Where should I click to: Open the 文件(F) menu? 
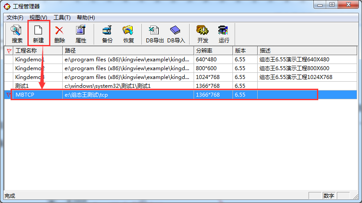pos(15,18)
